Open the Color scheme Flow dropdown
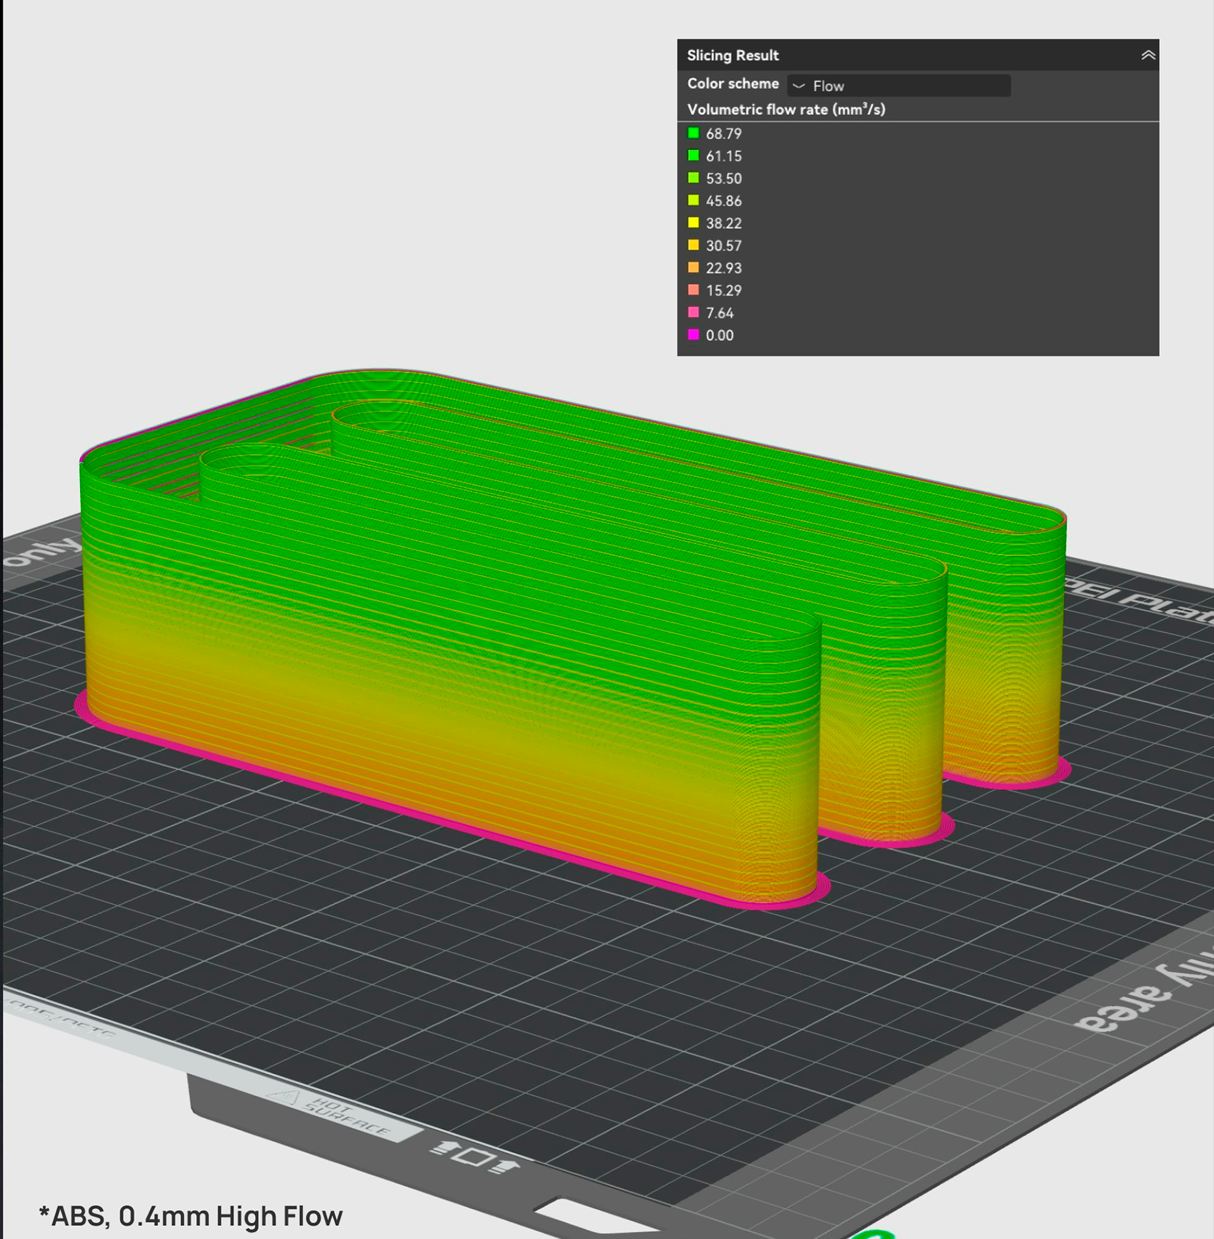The image size is (1214, 1239). click(898, 86)
